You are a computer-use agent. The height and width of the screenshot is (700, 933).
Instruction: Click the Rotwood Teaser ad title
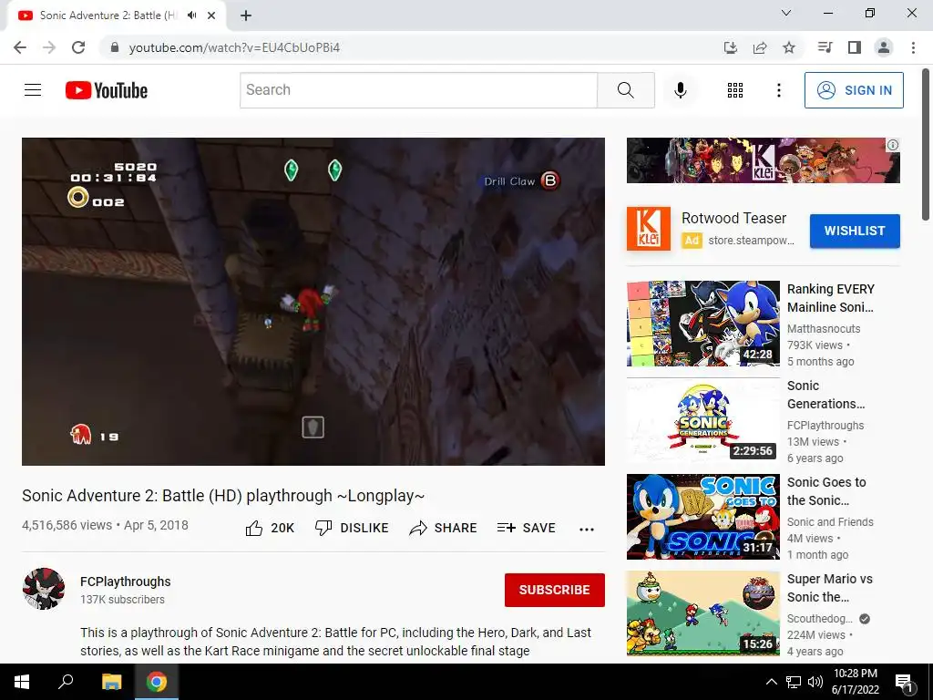[x=733, y=219]
